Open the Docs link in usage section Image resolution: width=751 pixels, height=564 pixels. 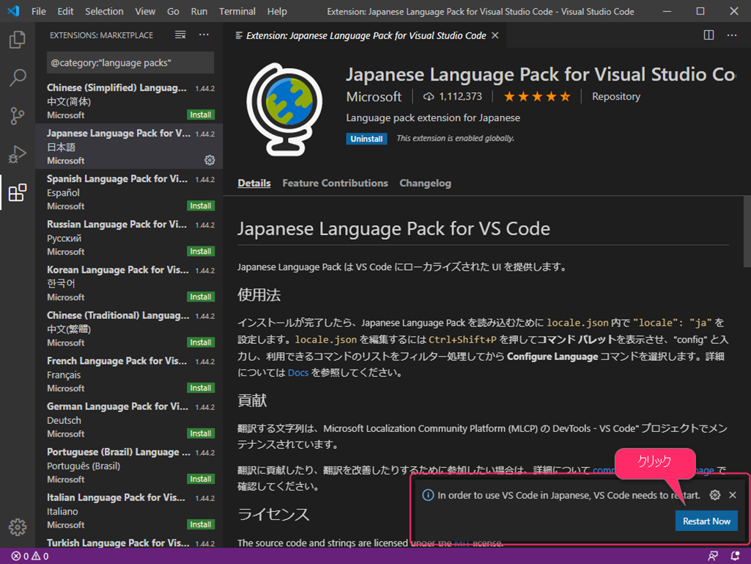298,373
